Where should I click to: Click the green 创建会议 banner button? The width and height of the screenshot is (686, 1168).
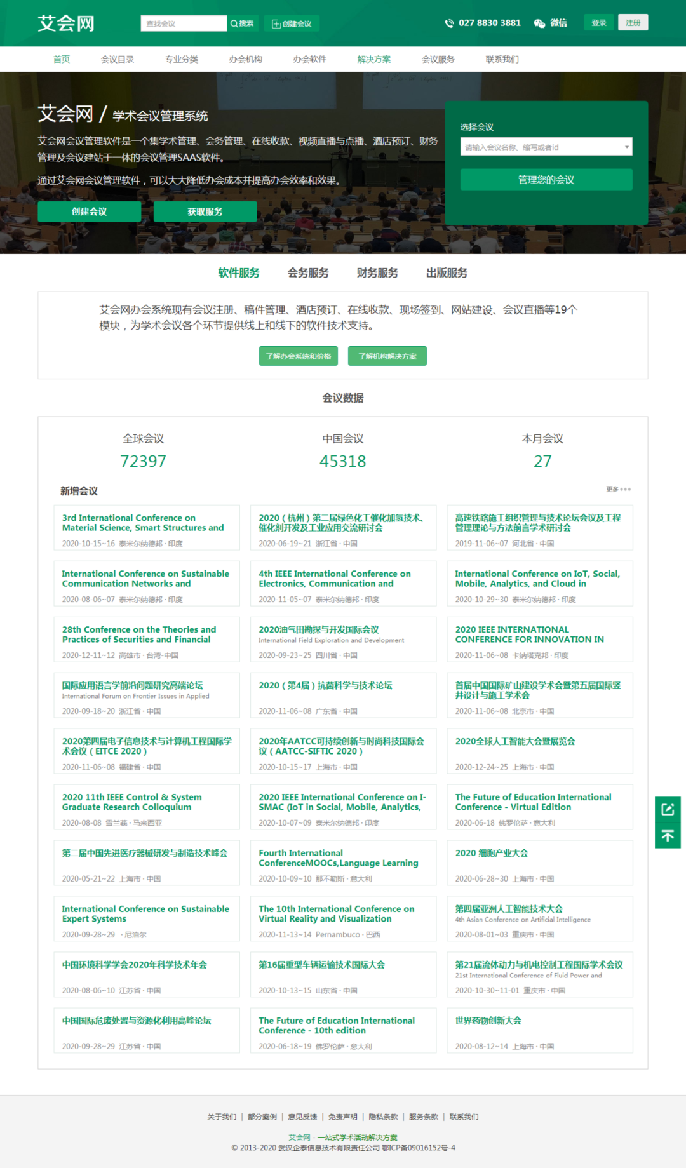90,211
